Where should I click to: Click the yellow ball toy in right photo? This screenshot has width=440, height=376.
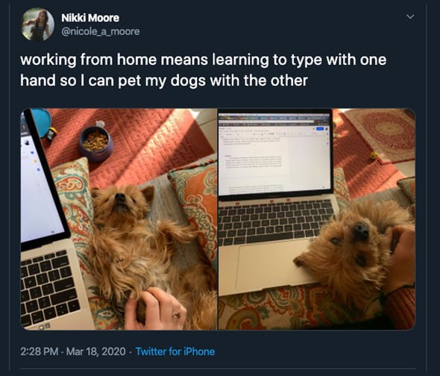(x=374, y=155)
